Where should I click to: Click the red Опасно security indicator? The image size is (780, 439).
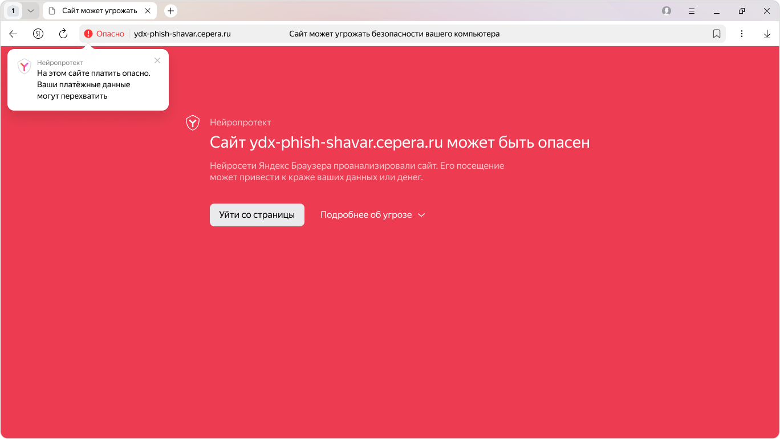coord(104,34)
